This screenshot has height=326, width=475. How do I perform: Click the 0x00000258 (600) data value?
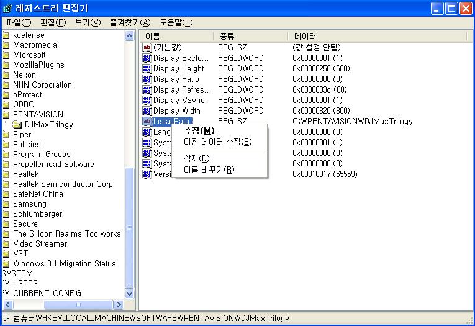(x=321, y=69)
